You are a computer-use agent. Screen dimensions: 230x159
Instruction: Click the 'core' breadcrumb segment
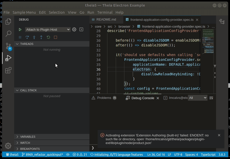coord(98,27)
